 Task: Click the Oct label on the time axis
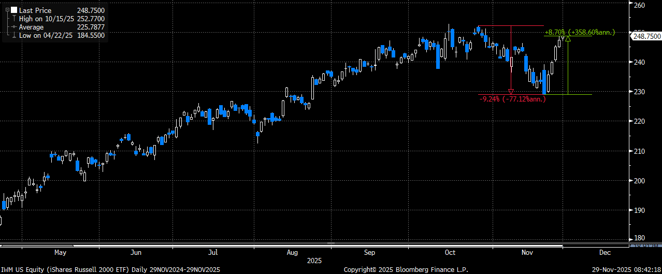pyautogui.click(x=450, y=253)
